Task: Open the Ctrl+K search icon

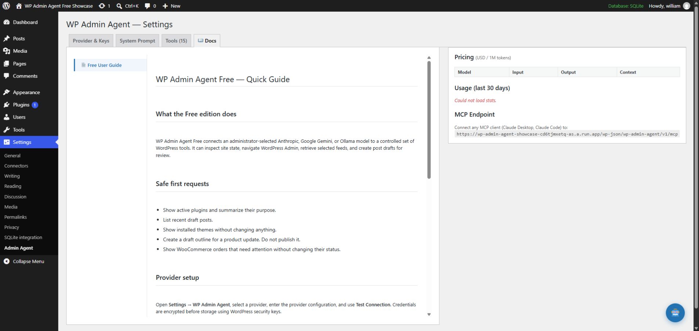Action: click(x=119, y=6)
